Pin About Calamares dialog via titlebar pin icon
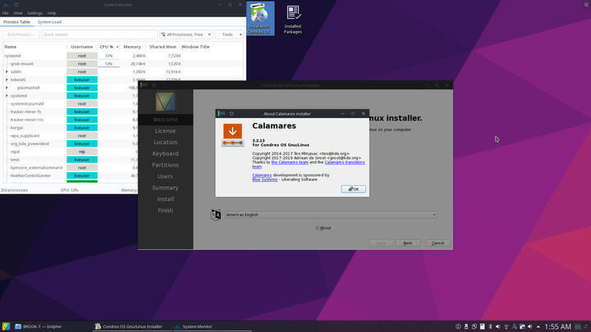This screenshot has width=591, height=332. 231,114
